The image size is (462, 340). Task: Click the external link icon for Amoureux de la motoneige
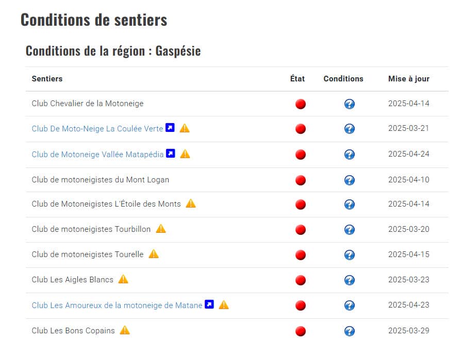209,304
